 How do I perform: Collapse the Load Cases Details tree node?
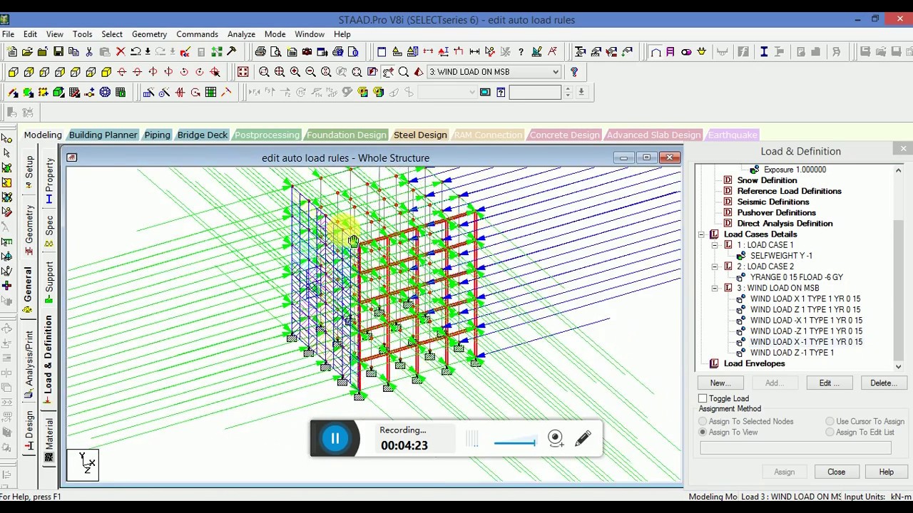702,234
